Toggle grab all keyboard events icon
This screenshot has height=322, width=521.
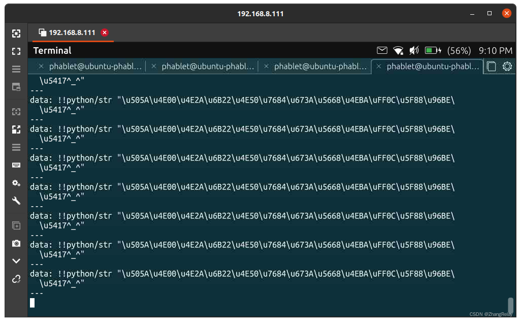click(x=16, y=165)
